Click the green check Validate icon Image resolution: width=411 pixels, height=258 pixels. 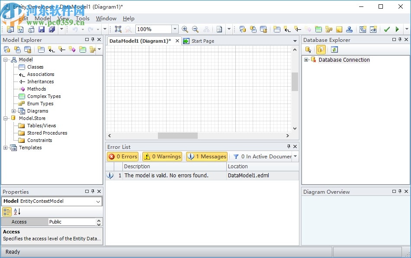387,29
